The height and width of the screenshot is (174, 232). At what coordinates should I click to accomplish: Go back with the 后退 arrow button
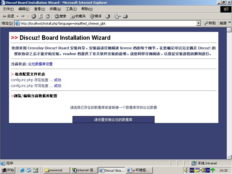[8, 16]
